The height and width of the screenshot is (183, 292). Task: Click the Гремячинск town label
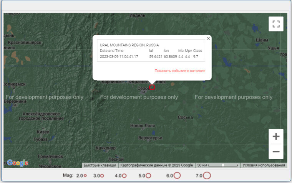point(50,157)
